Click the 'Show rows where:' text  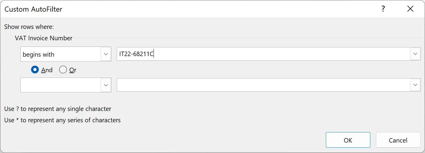[29, 27]
